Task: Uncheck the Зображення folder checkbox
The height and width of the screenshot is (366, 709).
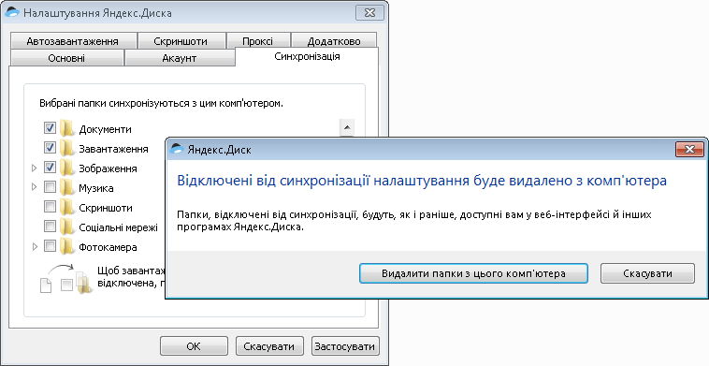Action: click(50, 168)
